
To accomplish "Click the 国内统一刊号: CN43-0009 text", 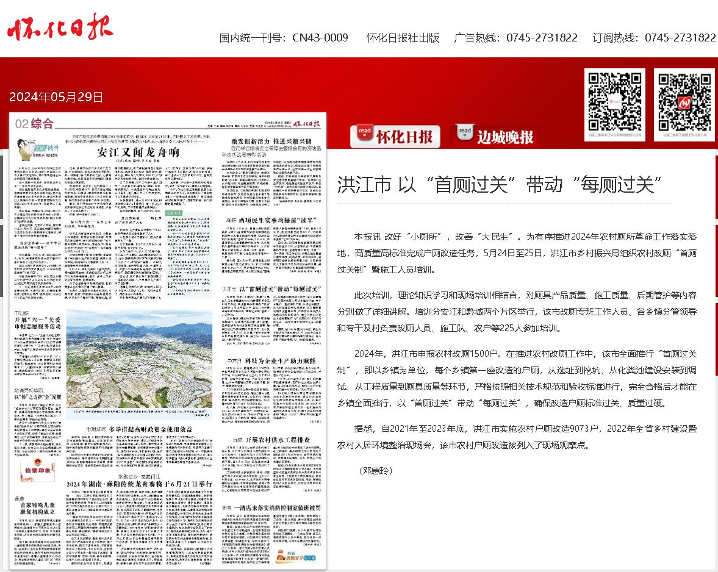I will click(284, 38).
